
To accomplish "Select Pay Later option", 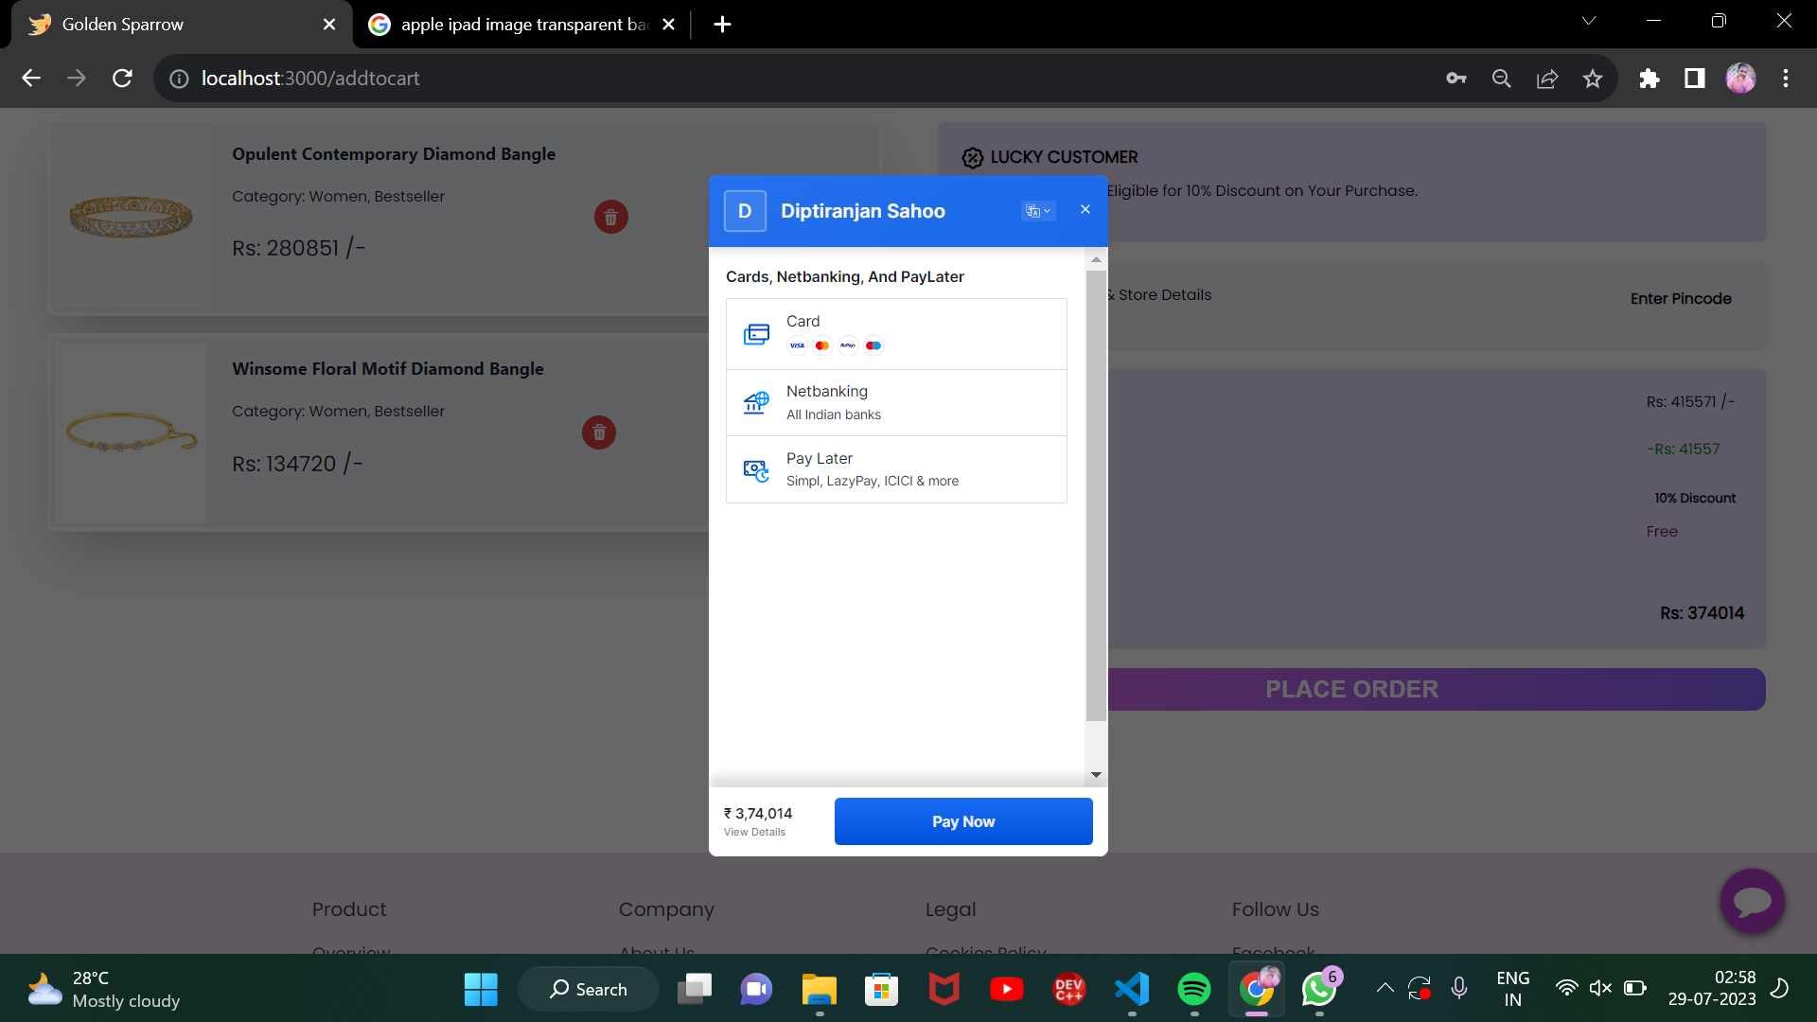I will tap(895, 469).
